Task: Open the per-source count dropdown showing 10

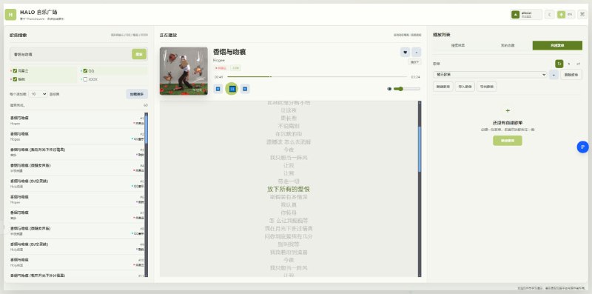Action: (x=38, y=94)
